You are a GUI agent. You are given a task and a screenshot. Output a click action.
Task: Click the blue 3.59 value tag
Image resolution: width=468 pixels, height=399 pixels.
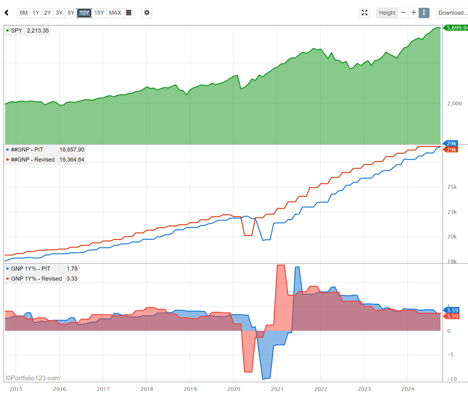(x=451, y=310)
